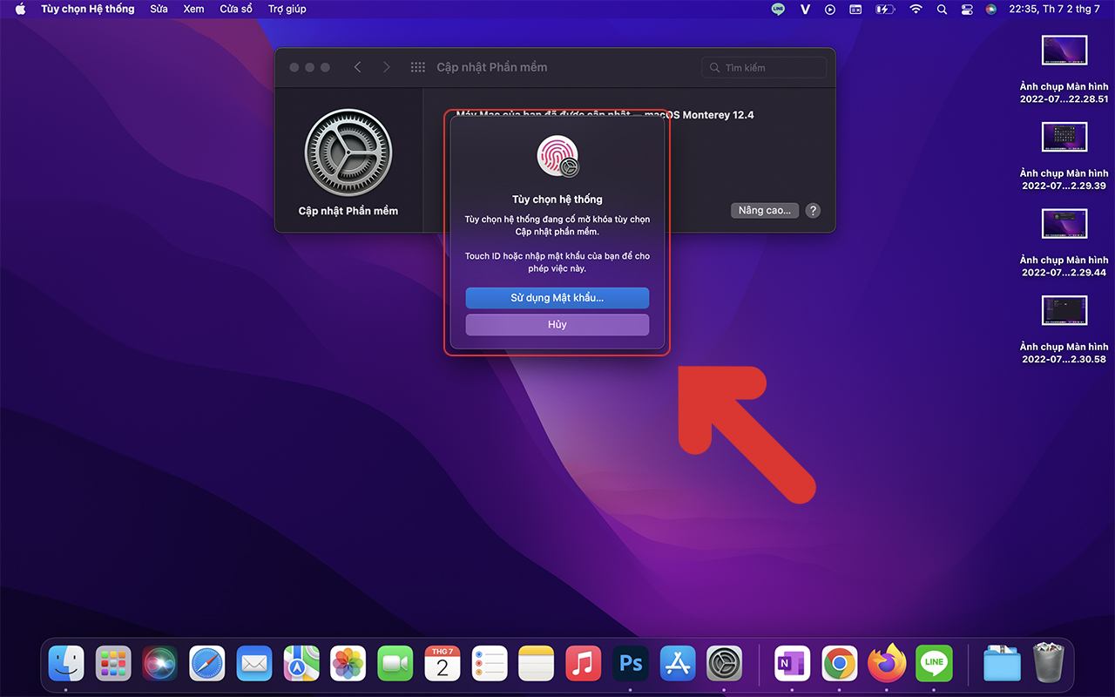Open Notes app in the Dock

tap(537, 664)
